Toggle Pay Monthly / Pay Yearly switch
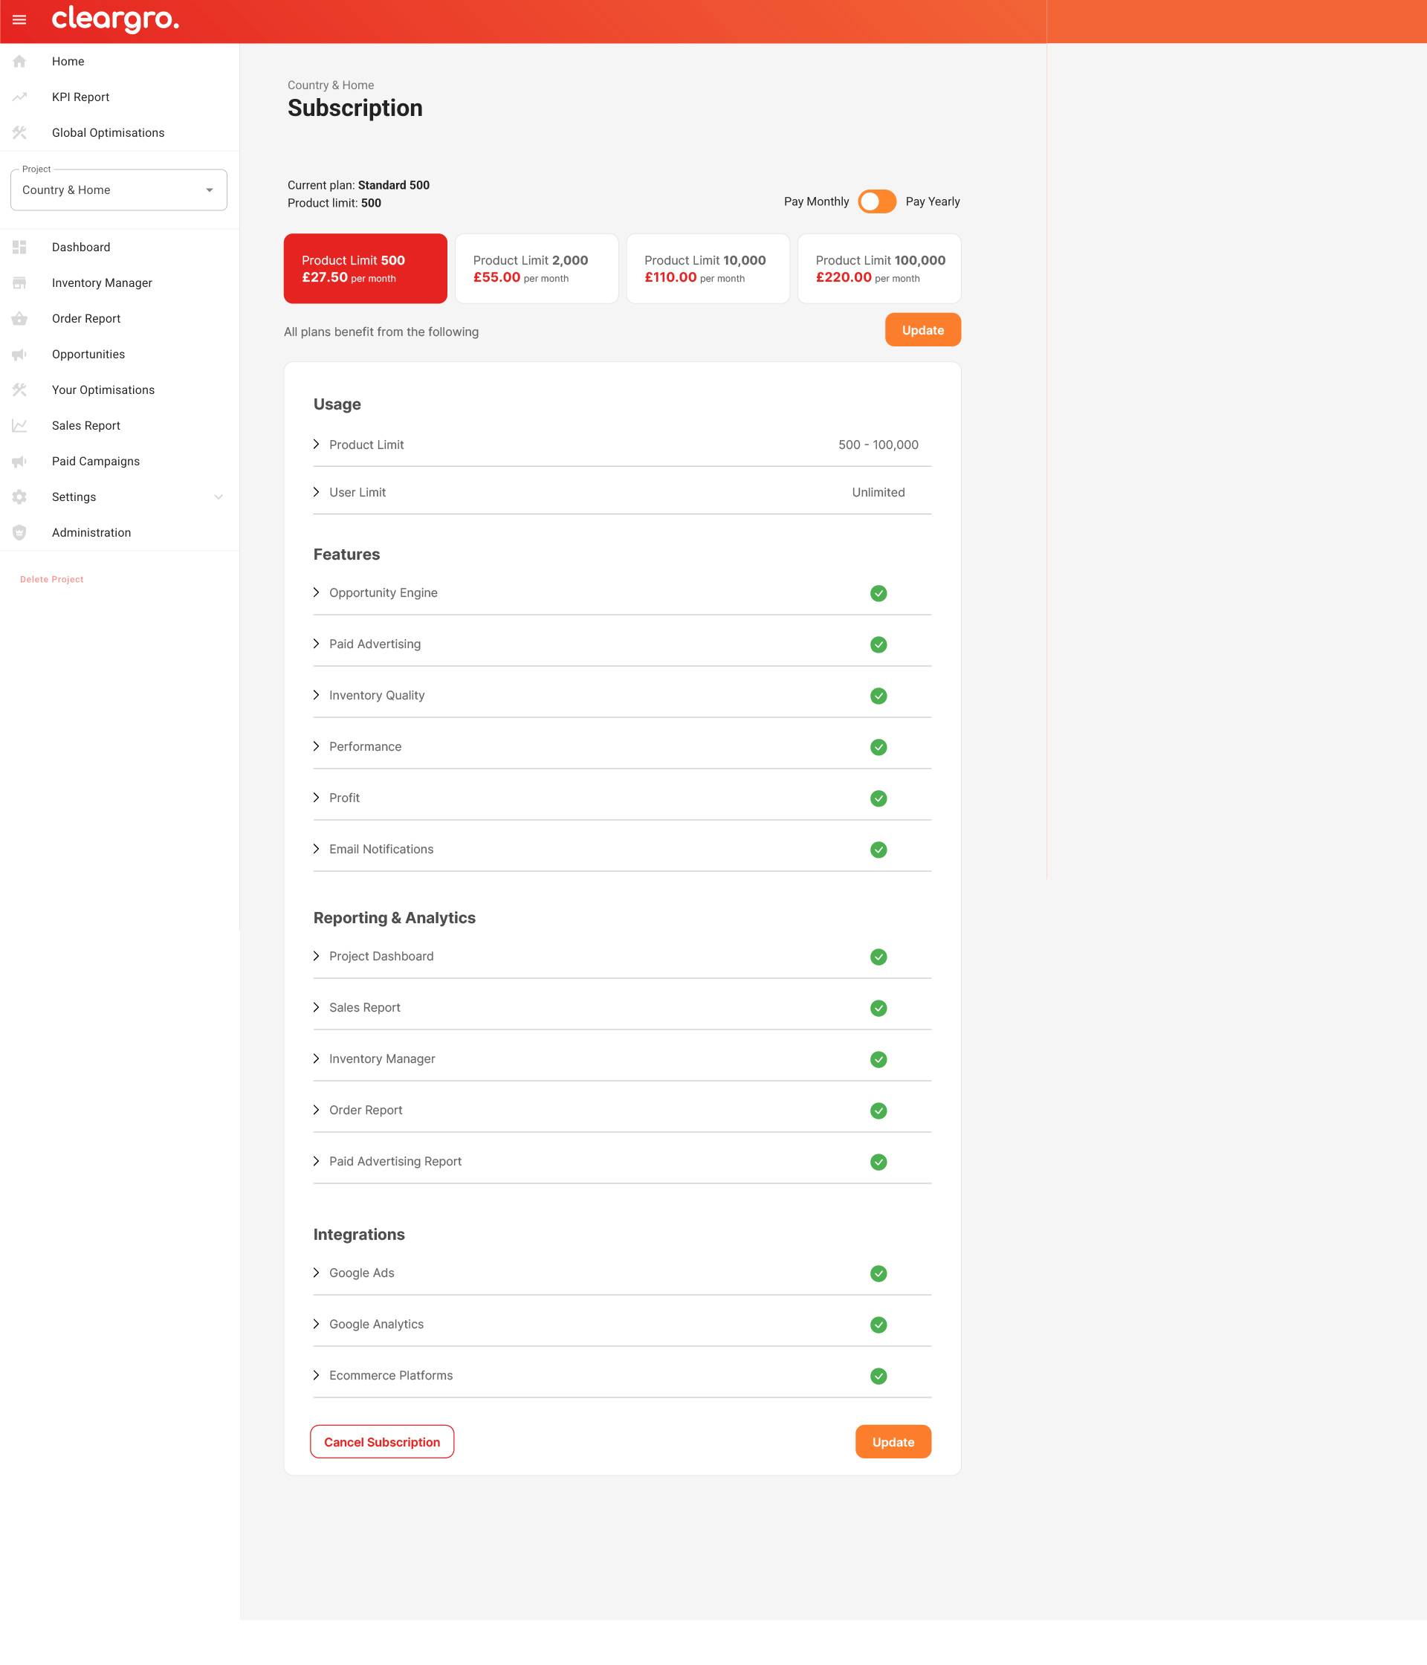The width and height of the screenshot is (1427, 1665). tap(876, 201)
